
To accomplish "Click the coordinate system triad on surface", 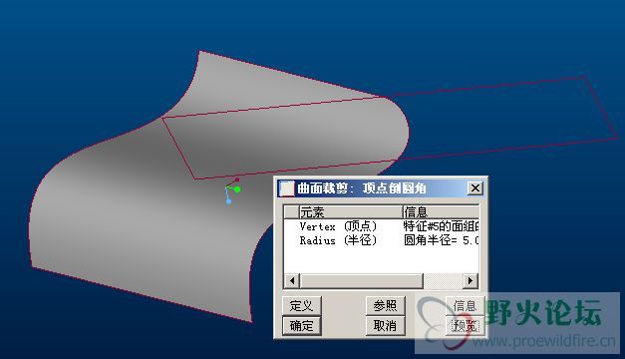I will point(232,191).
